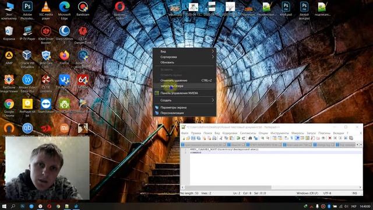Click Find binoculars icon in Notepad++ toolbar
The height and width of the screenshot is (210, 373).
(x=250, y=138)
